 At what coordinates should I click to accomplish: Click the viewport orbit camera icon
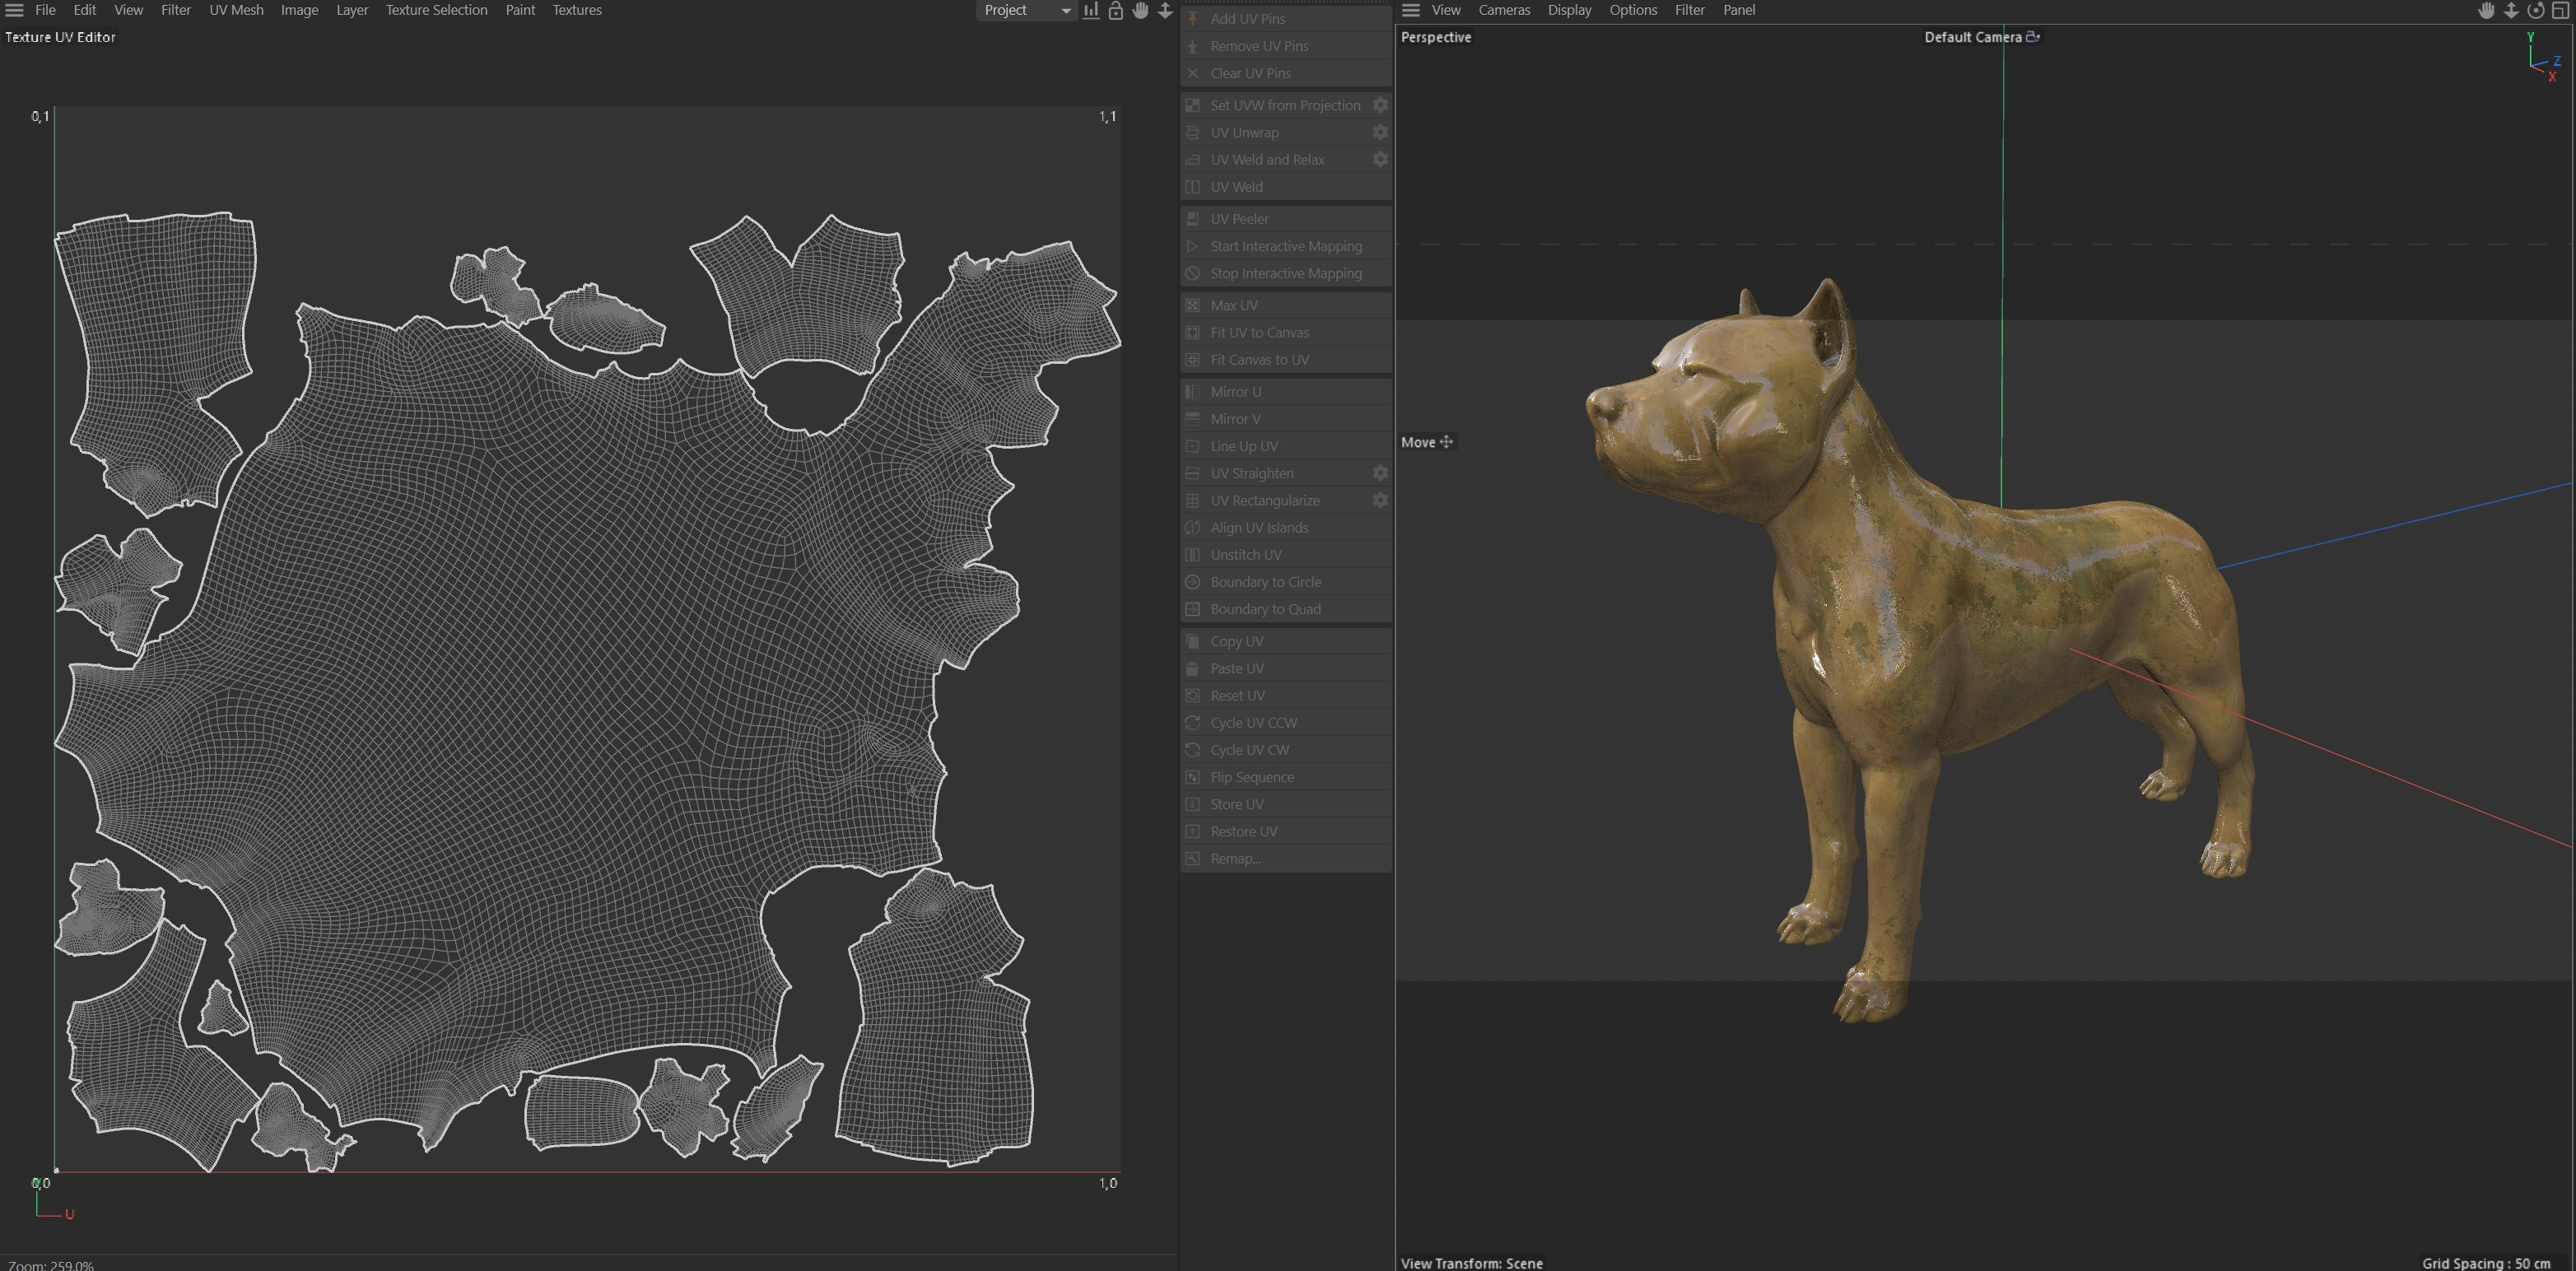point(2535,10)
